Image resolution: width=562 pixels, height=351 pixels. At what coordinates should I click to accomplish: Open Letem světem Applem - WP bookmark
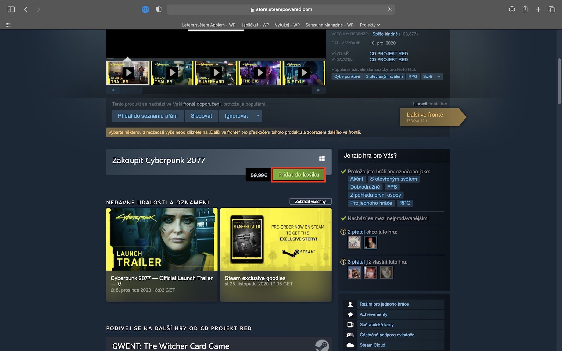209,25
